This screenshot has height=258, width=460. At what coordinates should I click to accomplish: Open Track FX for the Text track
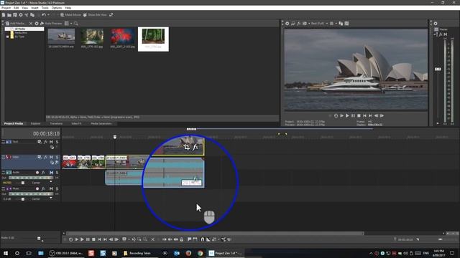pyautogui.click(x=45, y=142)
